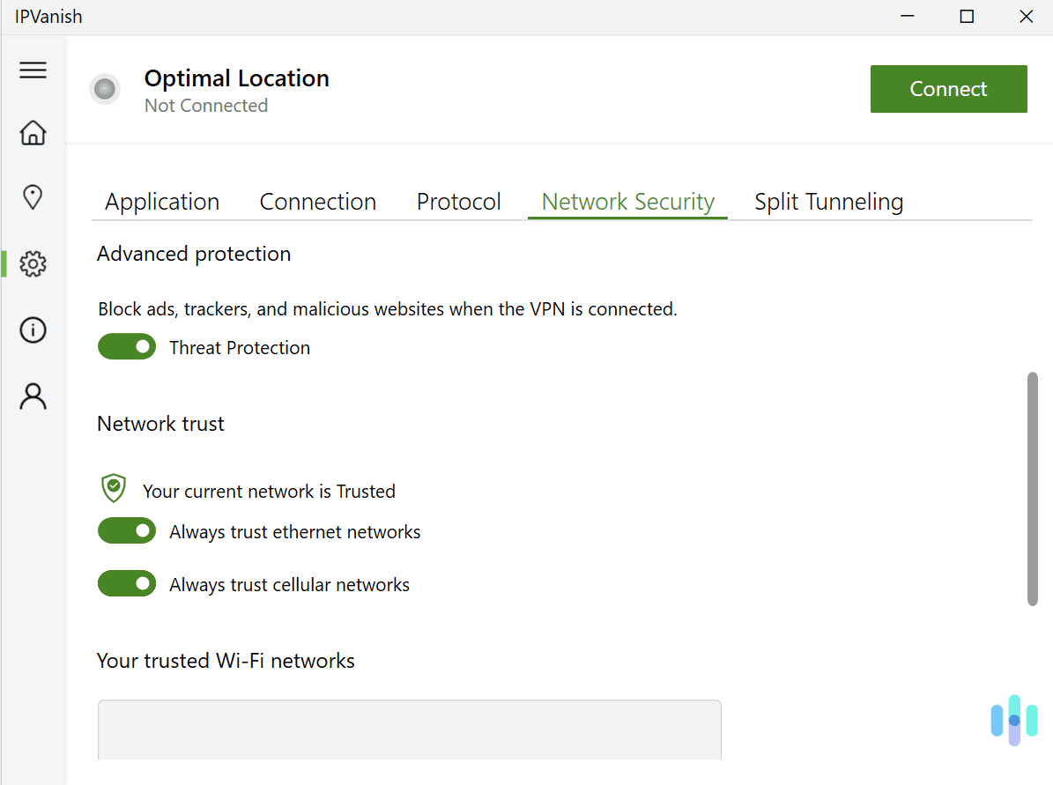Open the Info panel icon

coord(33,330)
